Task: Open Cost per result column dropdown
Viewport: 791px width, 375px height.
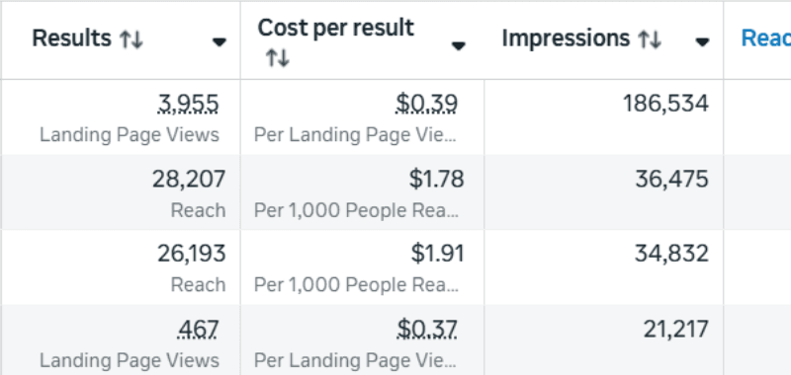Action: [x=458, y=46]
